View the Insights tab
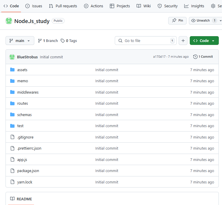The image size is (222, 205). point(194,6)
